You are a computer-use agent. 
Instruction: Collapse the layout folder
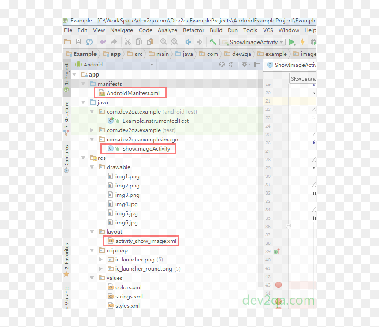(x=92, y=232)
